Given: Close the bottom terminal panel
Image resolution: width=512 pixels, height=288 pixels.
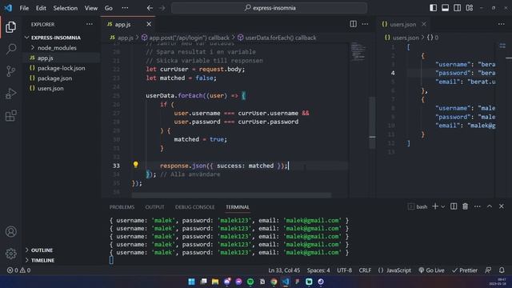Looking at the screenshot, I should tap(502, 206).
